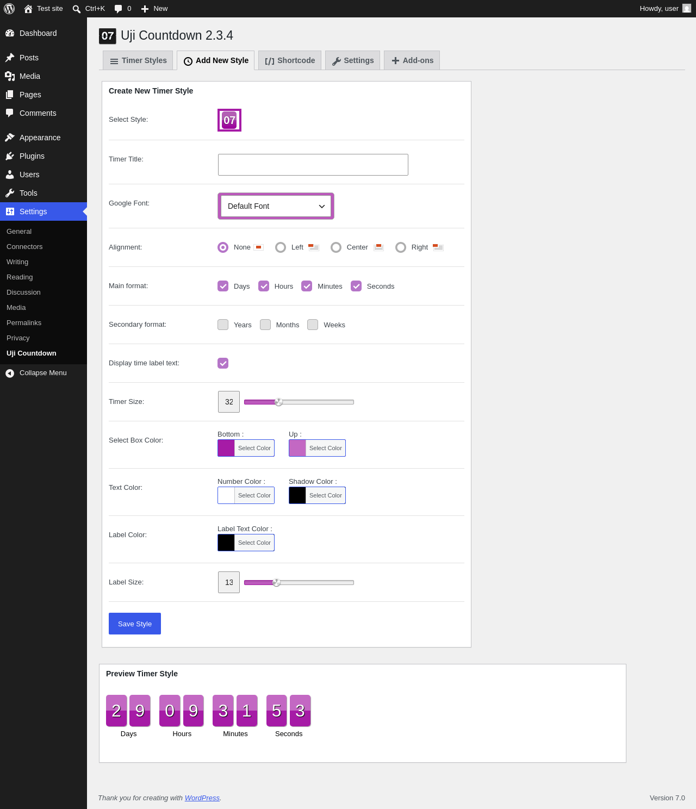The width and height of the screenshot is (696, 809).
Task: Open the Uji Countdown submenu item
Action: pos(32,353)
